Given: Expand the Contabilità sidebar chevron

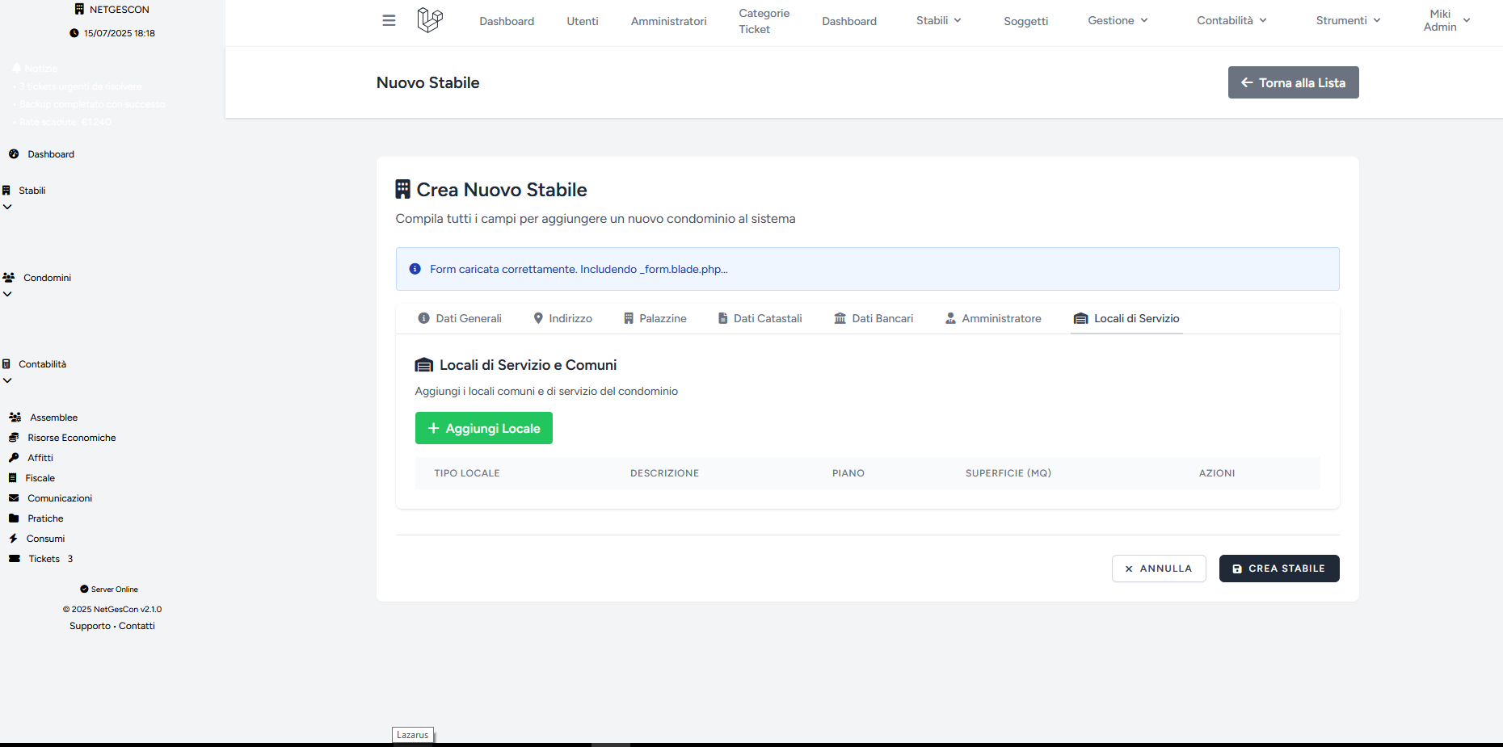Looking at the screenshot, I should point(7,381).
